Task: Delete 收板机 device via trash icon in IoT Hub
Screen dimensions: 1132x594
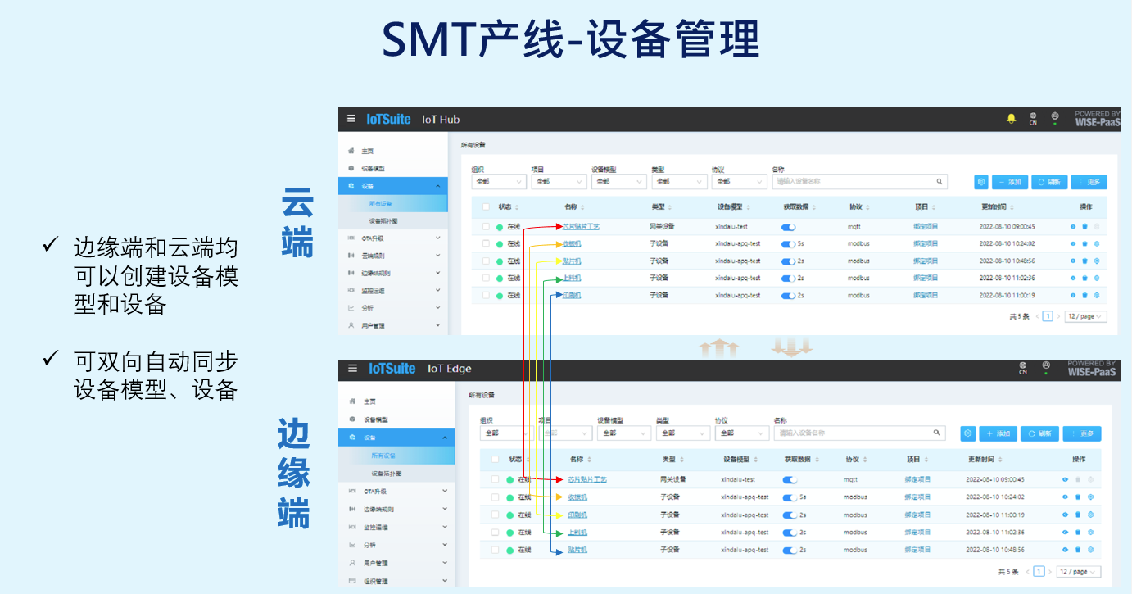Action: [1084, 243]
